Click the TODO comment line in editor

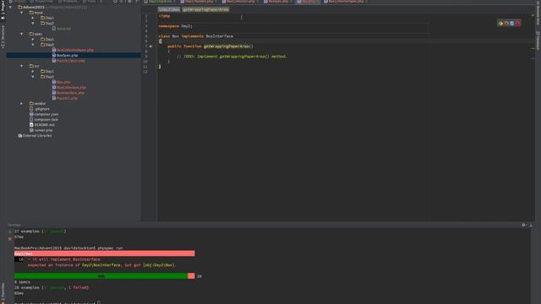232,57
